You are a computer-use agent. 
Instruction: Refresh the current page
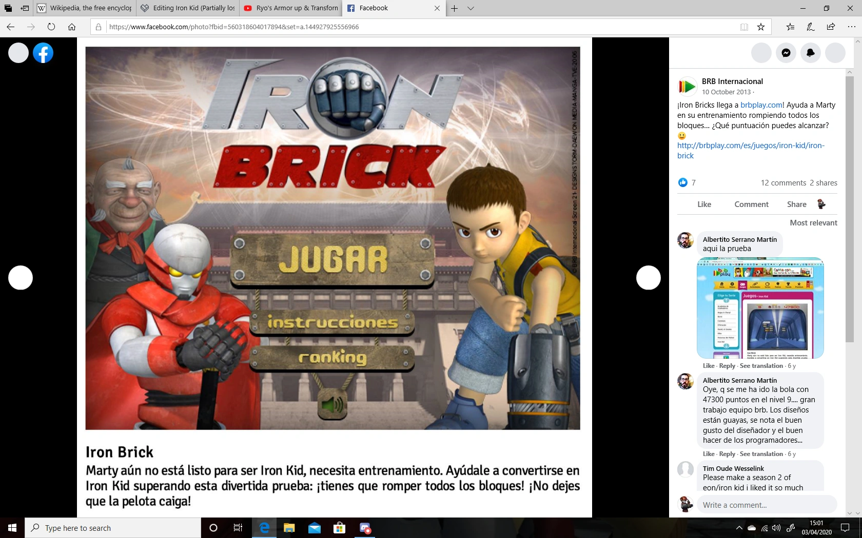(x=51, y=27)
